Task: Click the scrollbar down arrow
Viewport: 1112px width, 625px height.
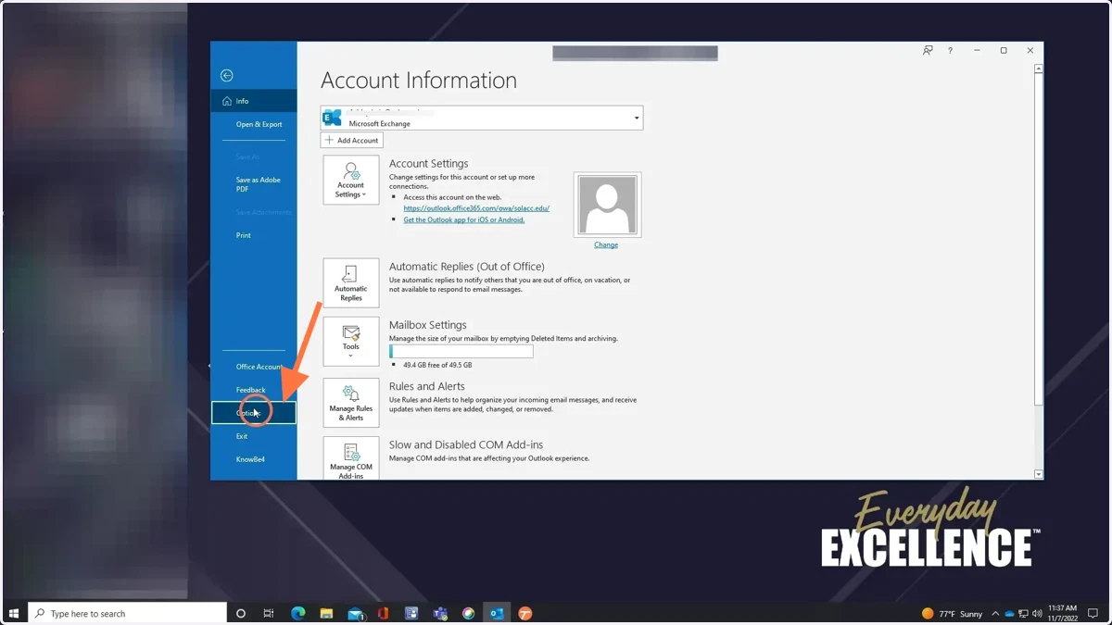Action: tap(1038, 474)
